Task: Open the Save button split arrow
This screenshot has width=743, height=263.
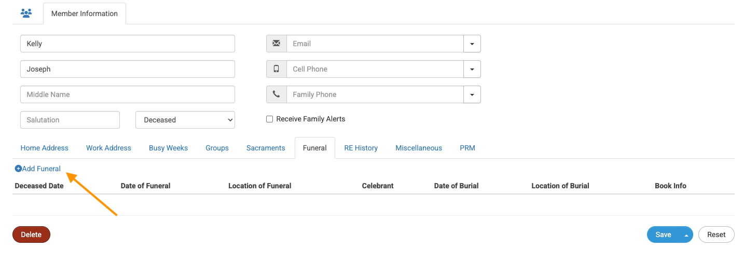Action: [686, 235]
